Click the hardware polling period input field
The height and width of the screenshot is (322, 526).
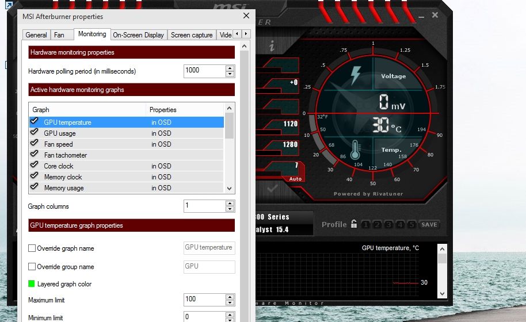tap(205, 71)
